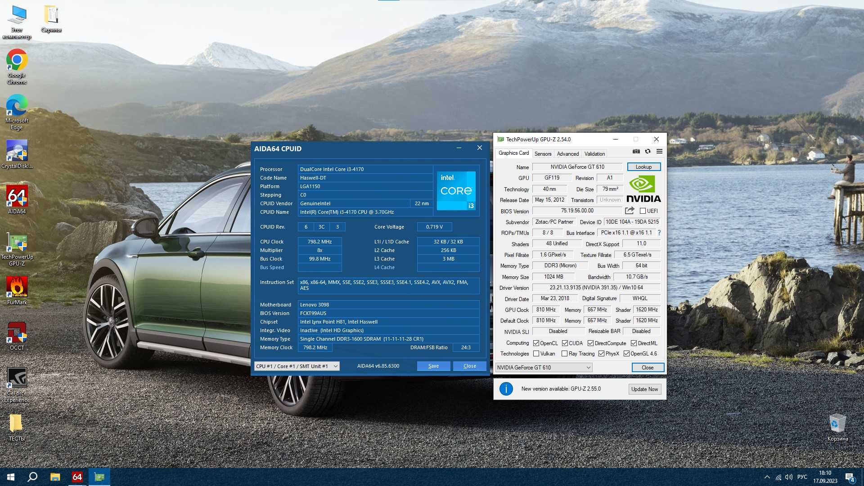Toggle the Vulkan checkbox
The height and width of the screenshot is (486, 864).
click(536, 354)
